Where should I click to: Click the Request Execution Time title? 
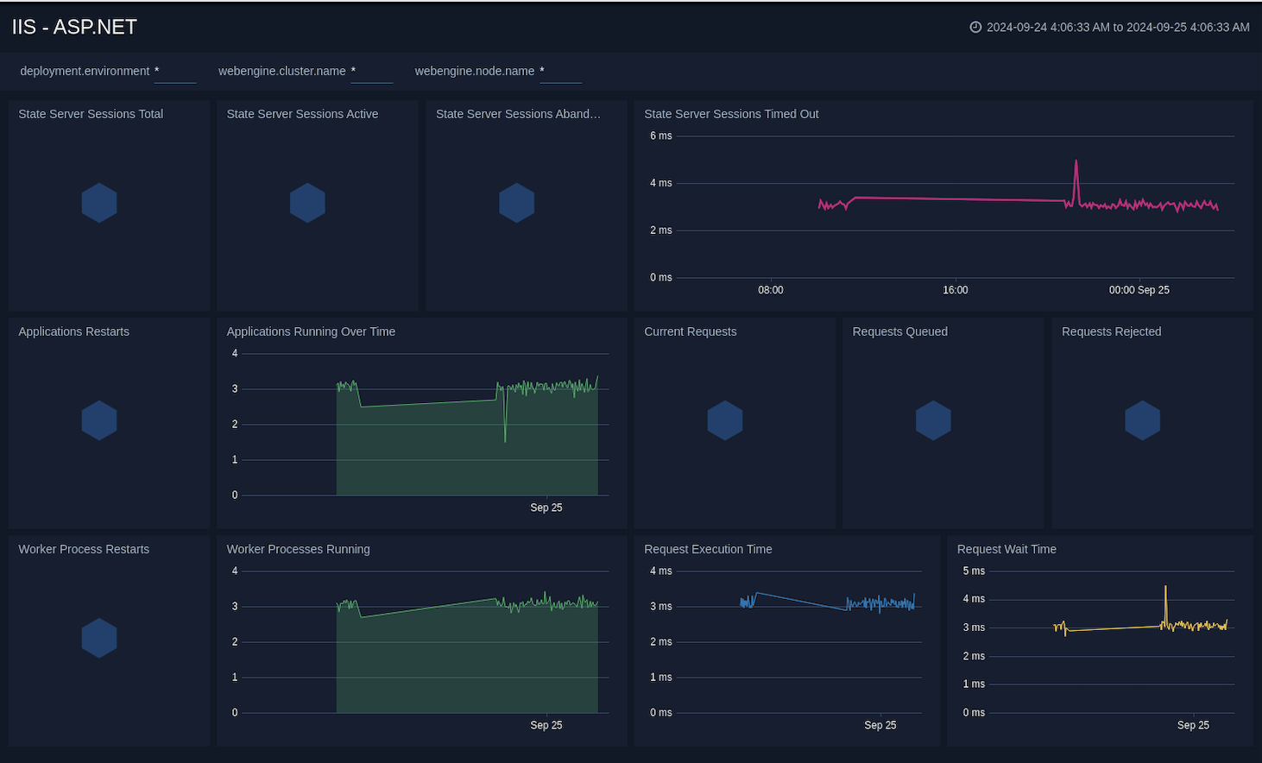708,549
